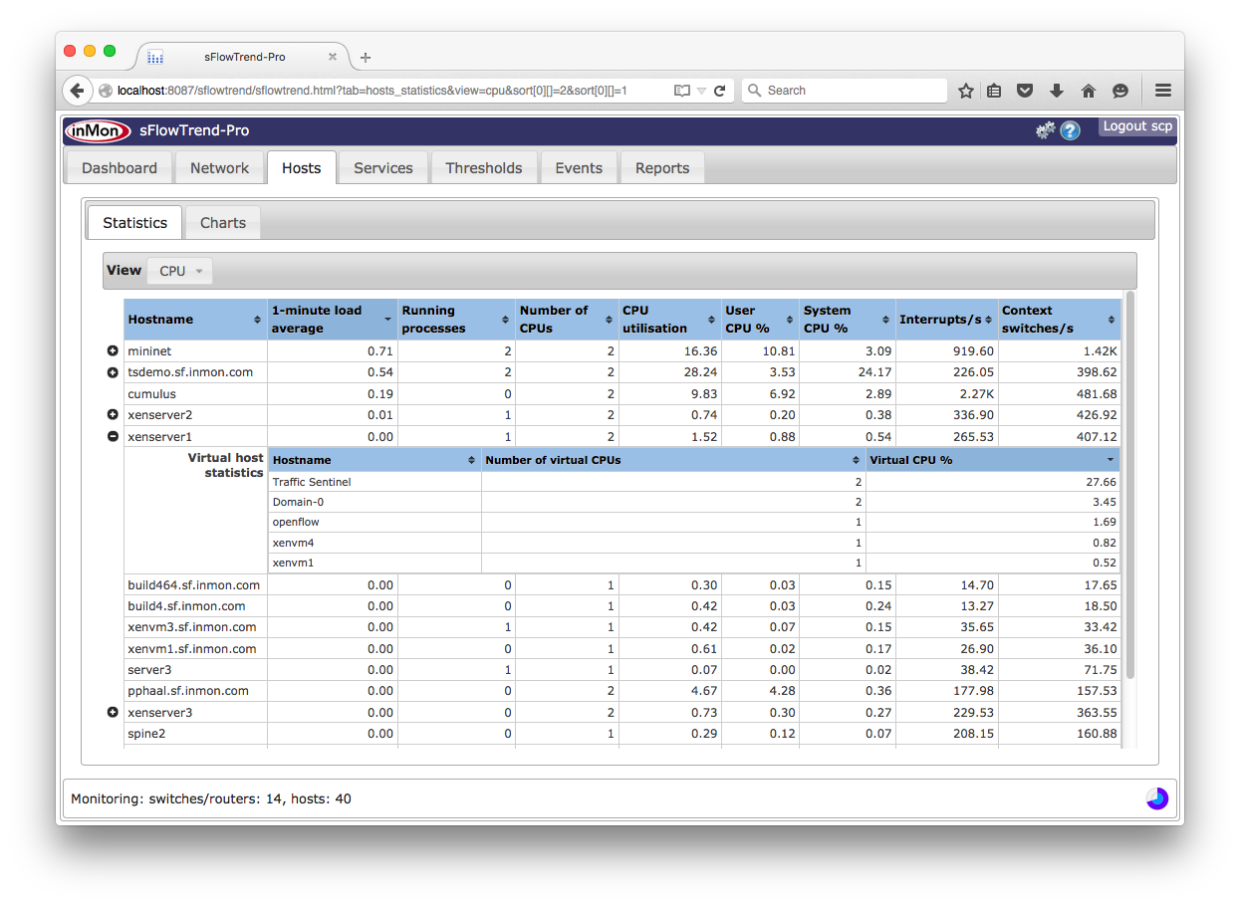Click the search magnifier icon
Screen dimensions: 1240x905
[x=754, y=91]
